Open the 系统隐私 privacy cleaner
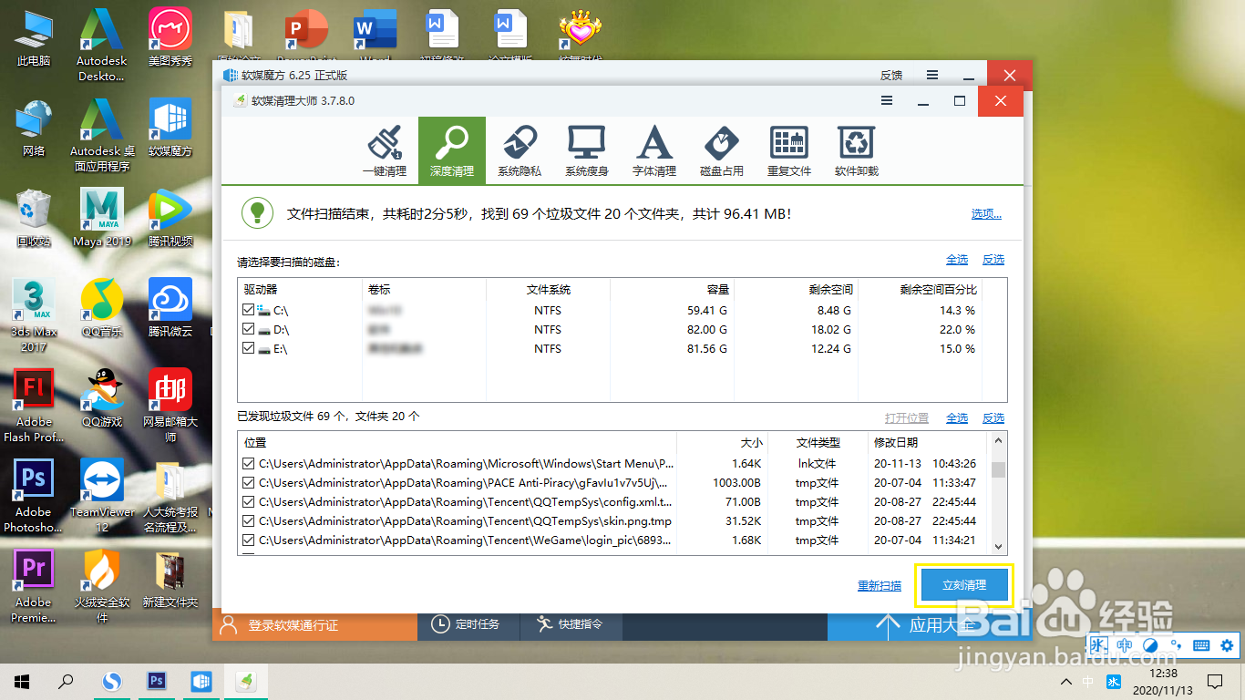Image resolution: width=1245 pixels, height=700 pixels. (520, 149)
